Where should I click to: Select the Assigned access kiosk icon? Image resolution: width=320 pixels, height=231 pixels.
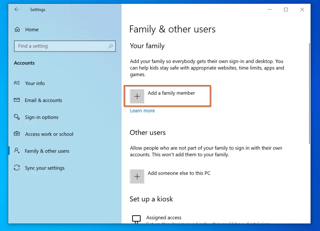(x=137, y=219)
